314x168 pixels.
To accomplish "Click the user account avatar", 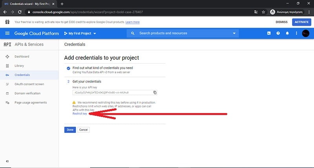I will tap(305, 33).
